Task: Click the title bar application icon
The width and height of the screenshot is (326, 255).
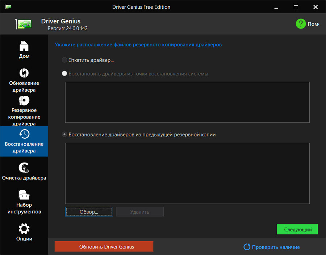Action: tap(8, 7)
